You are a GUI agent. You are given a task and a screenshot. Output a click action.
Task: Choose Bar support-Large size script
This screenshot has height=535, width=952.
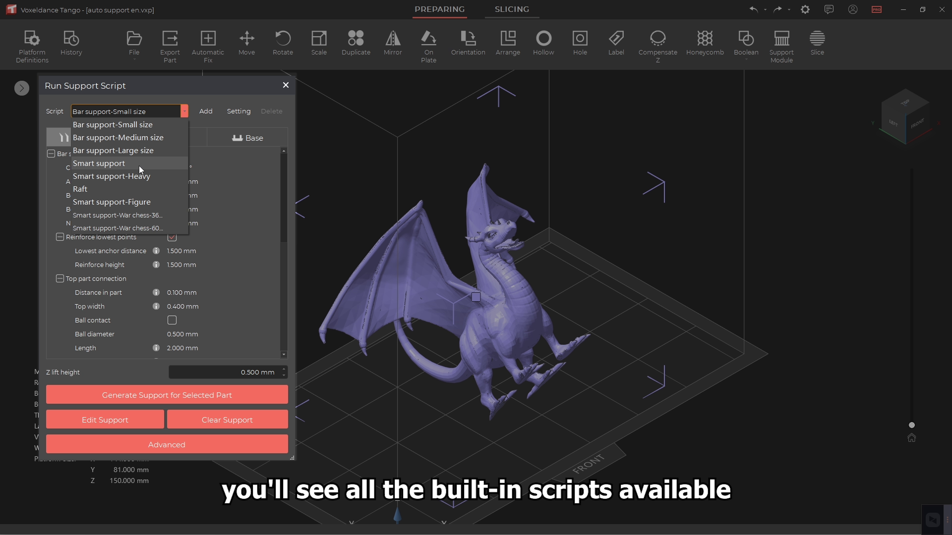[129, 150]
